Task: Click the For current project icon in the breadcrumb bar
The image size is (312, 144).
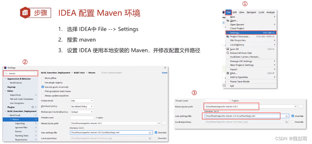Action: [x=102, y=73]
